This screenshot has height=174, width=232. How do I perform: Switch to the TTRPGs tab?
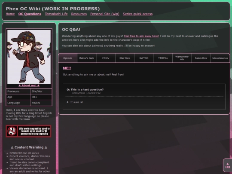[x=163, y=58]
